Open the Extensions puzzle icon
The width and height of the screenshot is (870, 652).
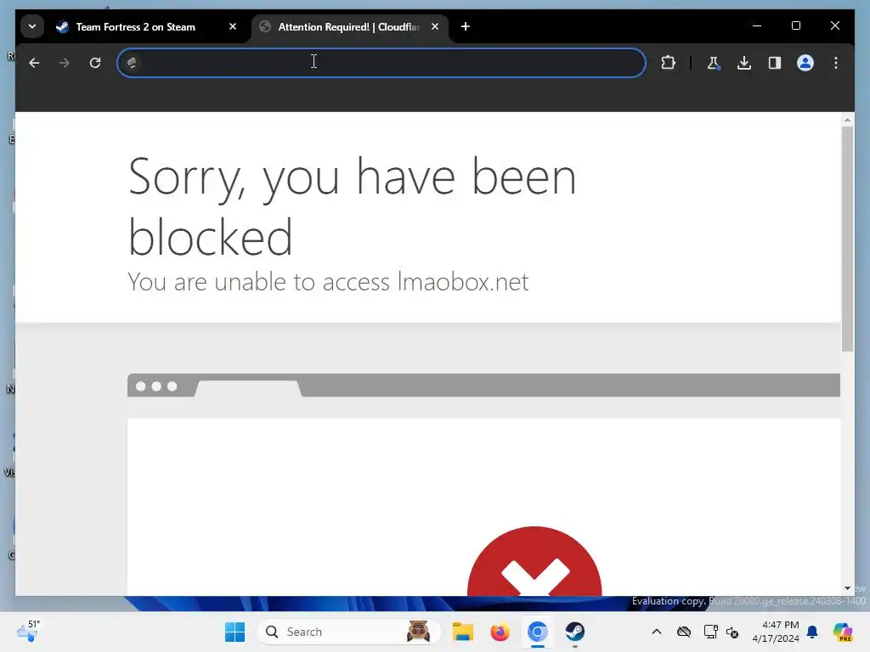click(669, 63)
